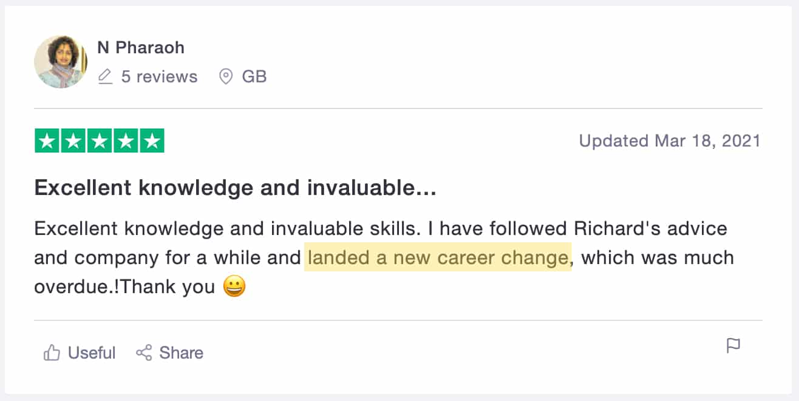The height and width of the screenshot is (401, 799).
Task: Open the N Pharaoh reviewer name
Action: [141, 48]
